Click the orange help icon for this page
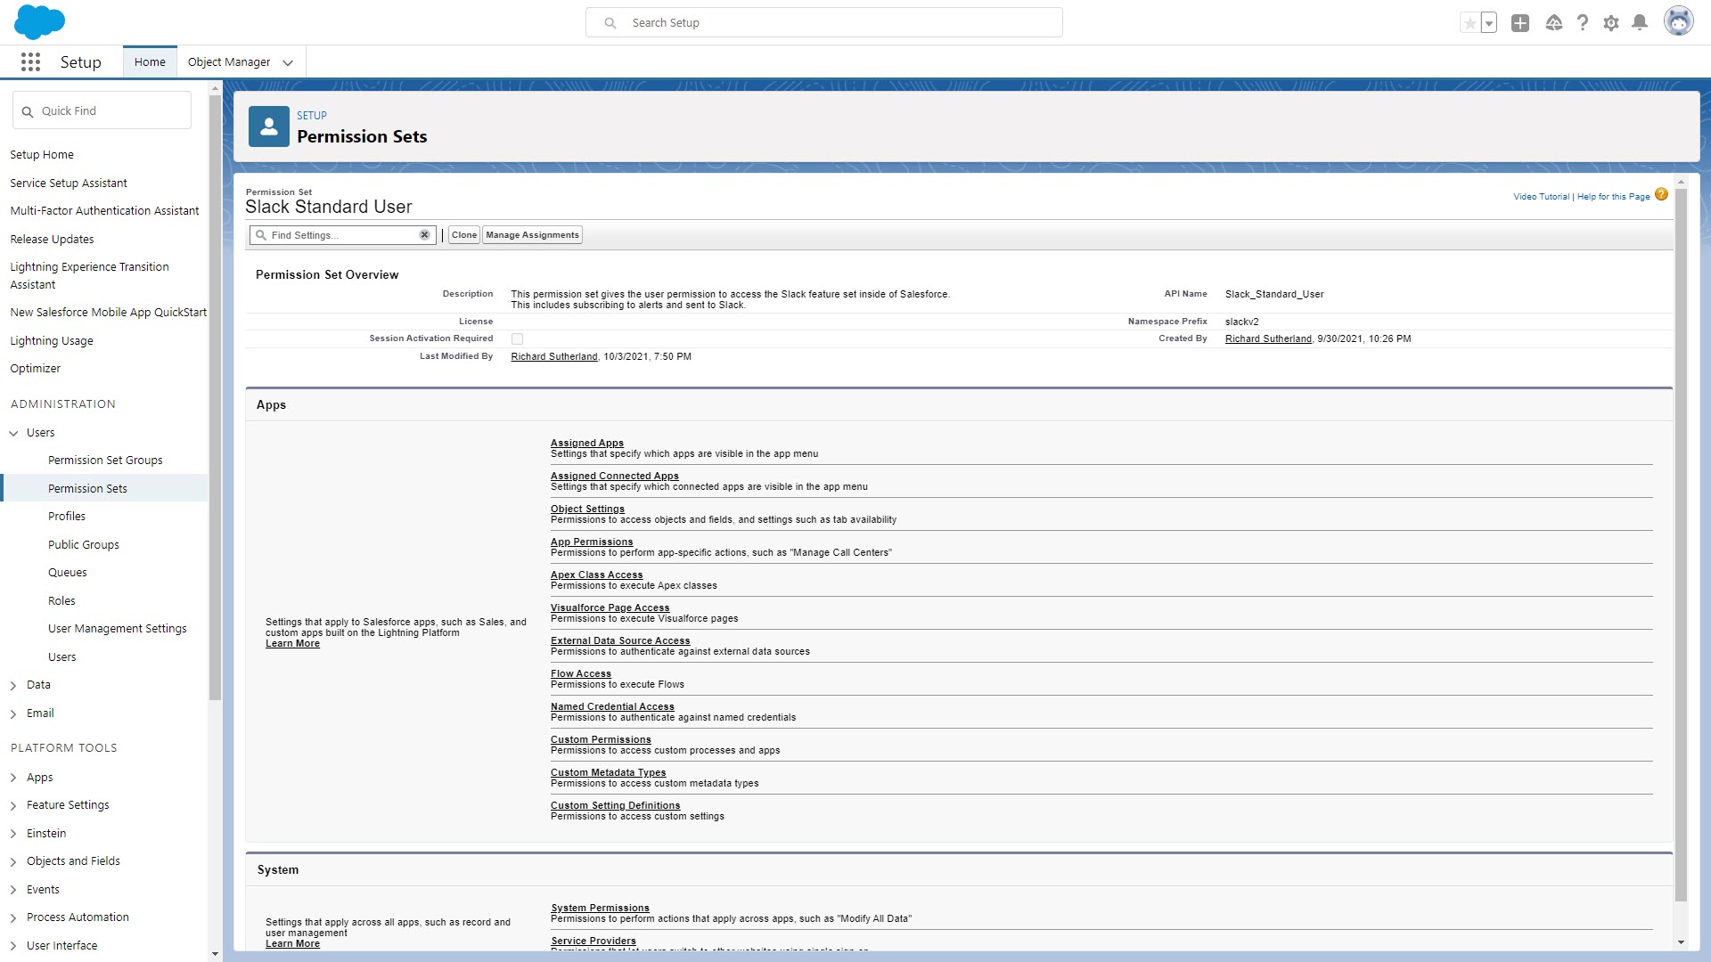Screen dimensions: 1711x962 [1661, 194]
